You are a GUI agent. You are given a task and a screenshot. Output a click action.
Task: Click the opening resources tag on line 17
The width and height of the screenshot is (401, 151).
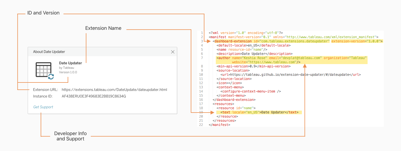[x=223, y=104]
